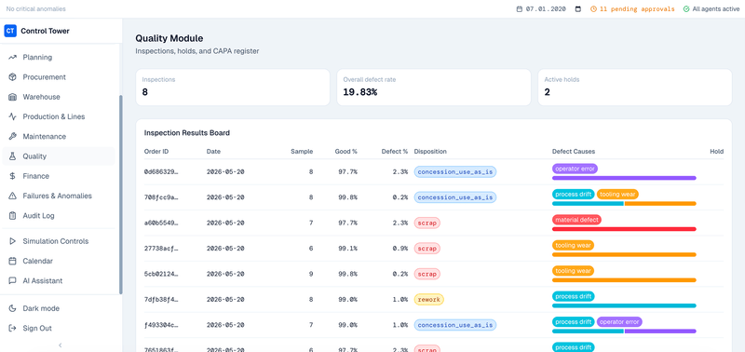Click tooling wear tag in 708fcc9a row
745x352 pixels.
(x=617, y=195)
